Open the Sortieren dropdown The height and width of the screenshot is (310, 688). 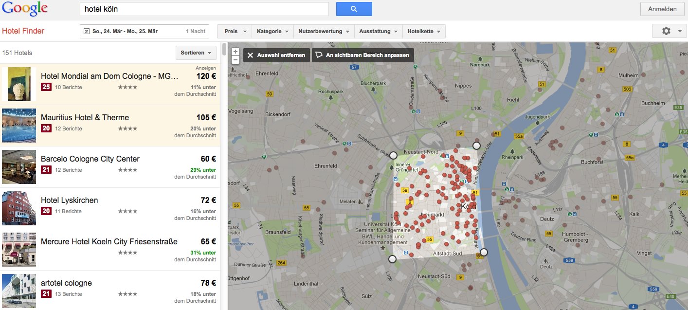(196, 53)
